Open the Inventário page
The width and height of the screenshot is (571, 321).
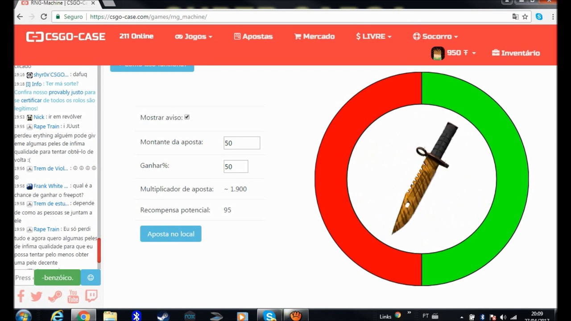tap(516, 53)
